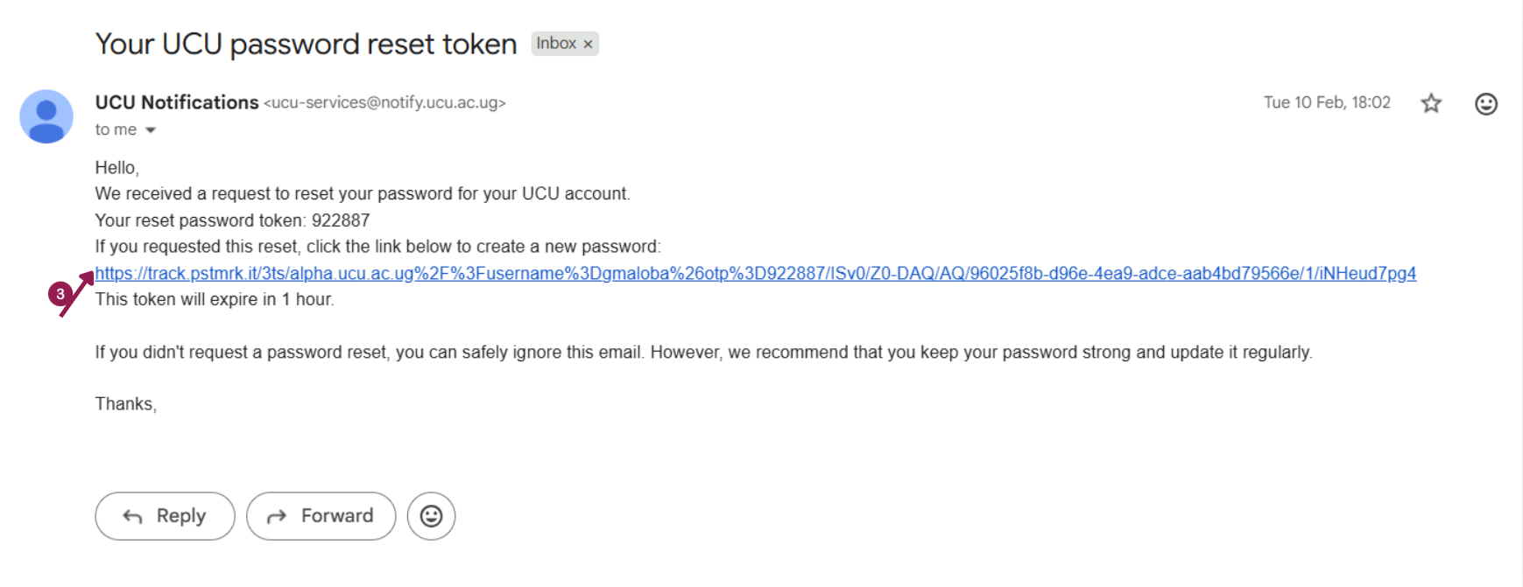Screen dimensions: 1523x587
Task: Click the emoji reaction button next to Forward
Action: click(x=431, y=516)
